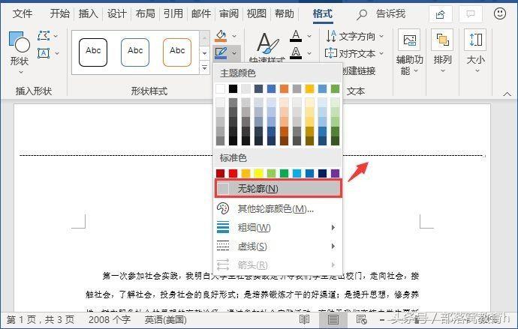
Task: Click the Comments icon at top right
Action: pyautogui.click(x=471, y=14)
